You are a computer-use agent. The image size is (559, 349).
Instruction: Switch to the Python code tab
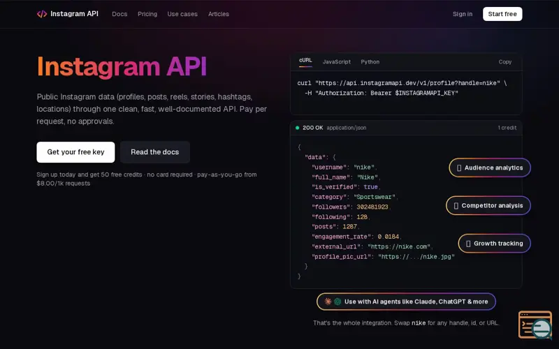(370, 61)
